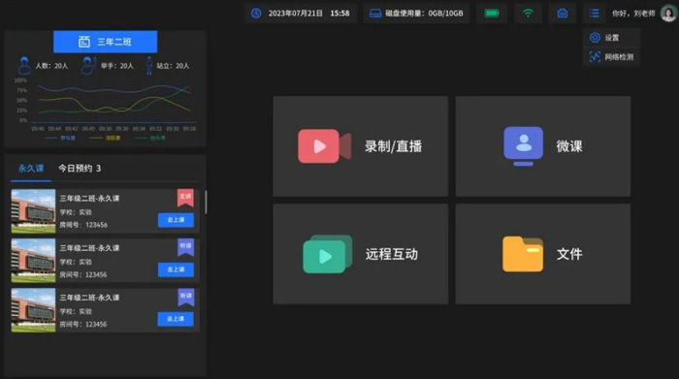679x379 pixels.
Task: Click the clock icon beside the date
Action: [x=256, y=14]
